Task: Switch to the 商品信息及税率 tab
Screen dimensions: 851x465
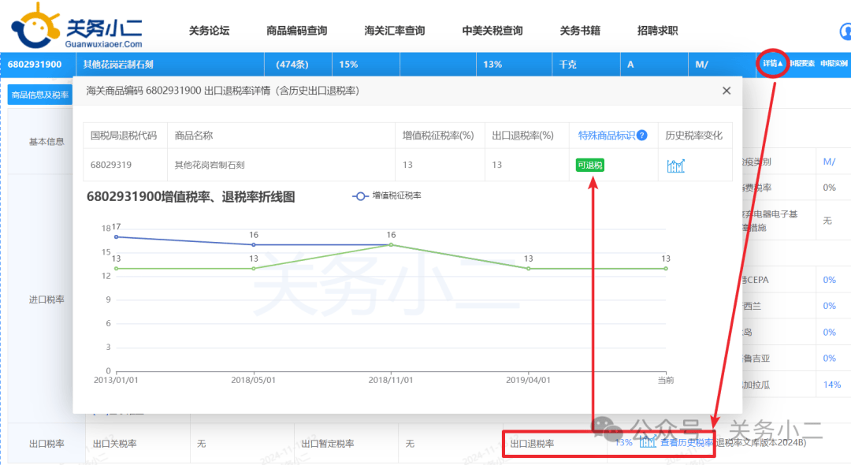Action: pos(39,95)
